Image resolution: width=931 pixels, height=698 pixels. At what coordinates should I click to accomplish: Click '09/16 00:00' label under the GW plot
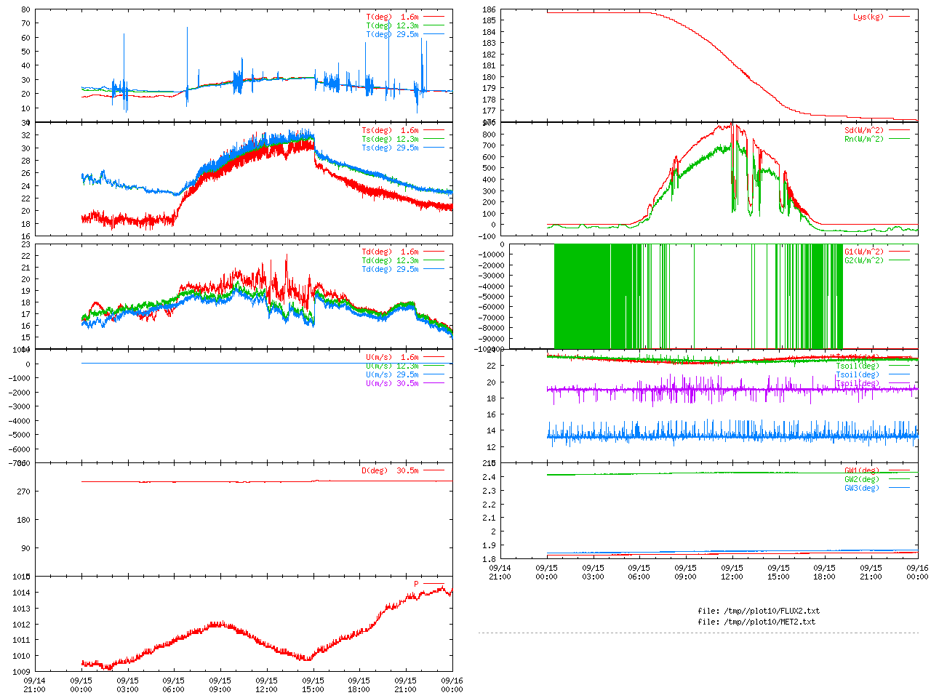pyautogui.click(x=917, y=572)
